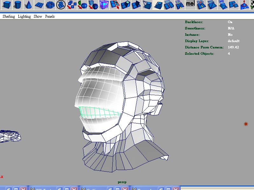Click the green half-sphere mirror geometry icon
The width and height of the screenshot is (254, 190).
(83, 5)
